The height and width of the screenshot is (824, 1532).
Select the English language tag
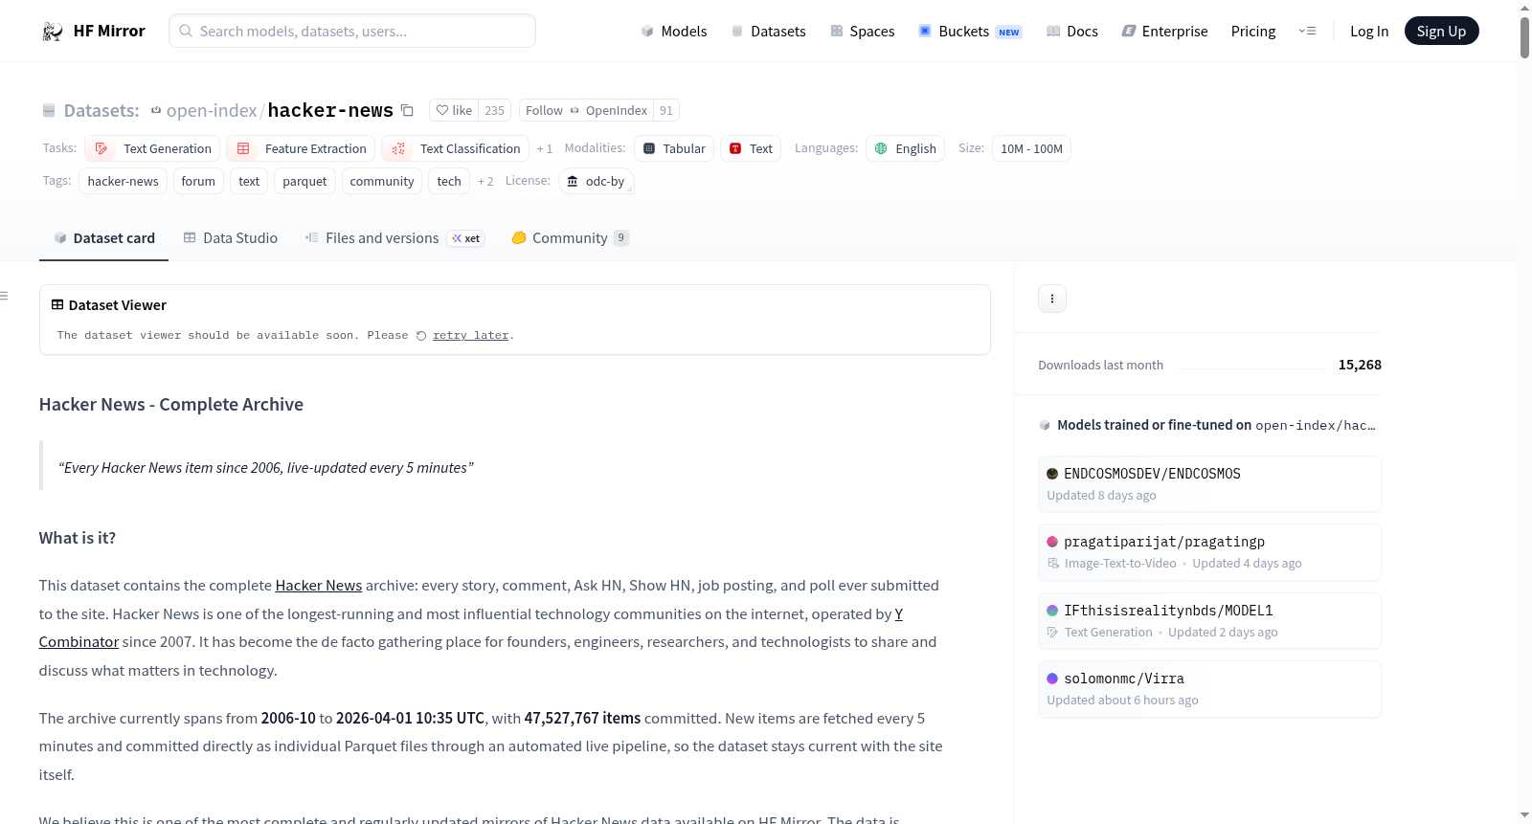(x=906, y=148)
